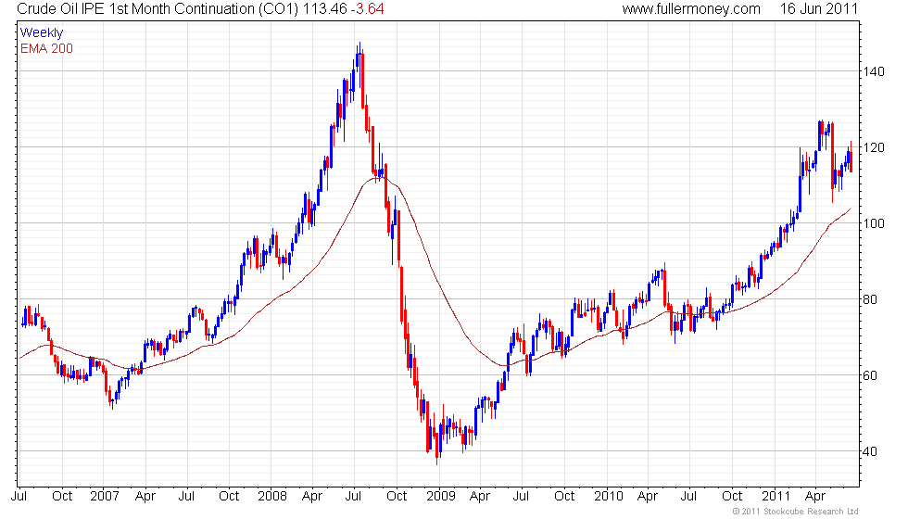The width and height of the screenshot is (908, 519).
Task: Click the 100 price axis label
Action: [873, 223]
